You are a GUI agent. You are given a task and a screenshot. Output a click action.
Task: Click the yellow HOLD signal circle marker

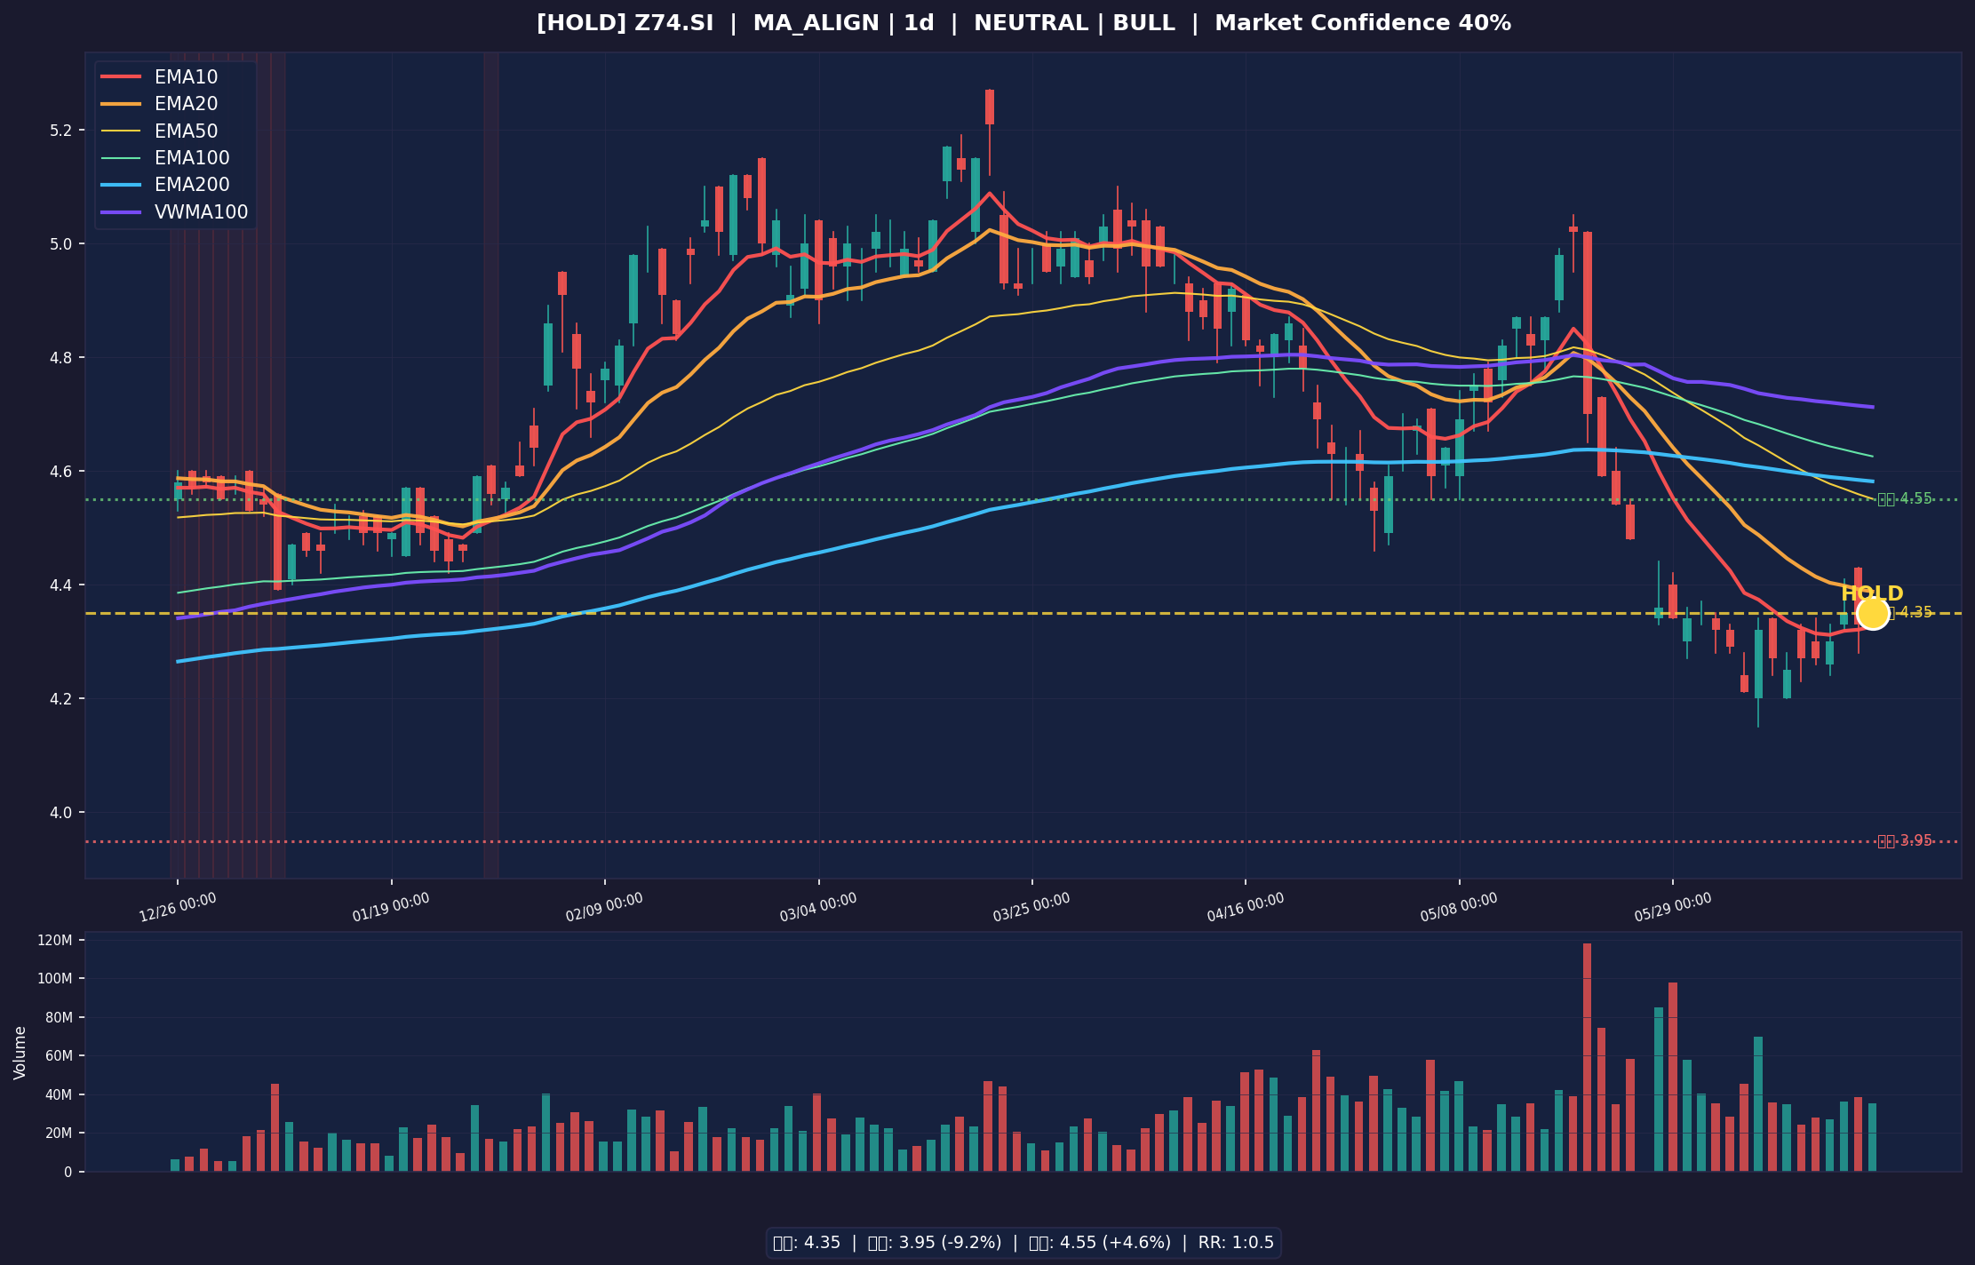(1873, 613)
